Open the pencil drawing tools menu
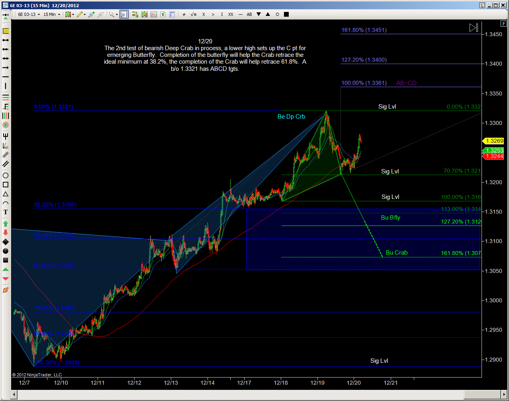The image size is (509, 401). coord(81,14)
